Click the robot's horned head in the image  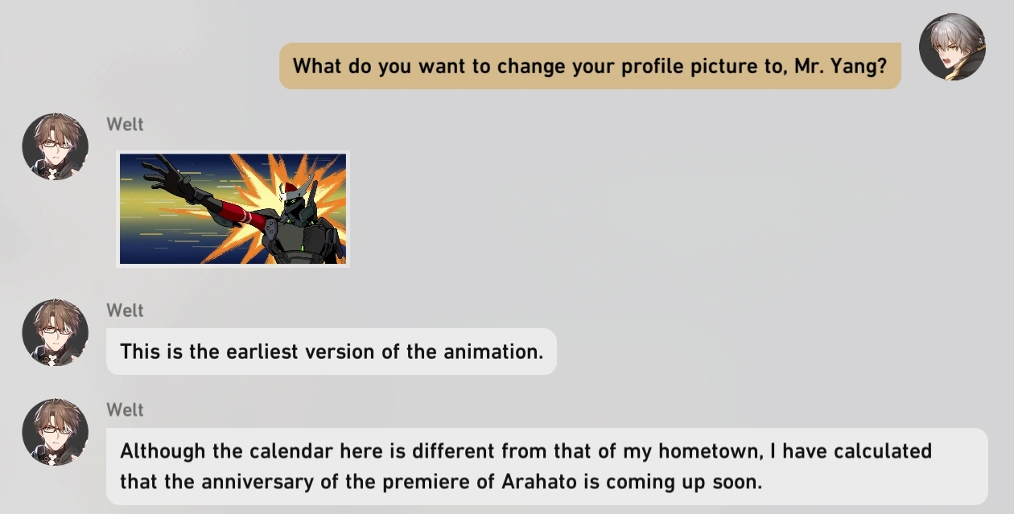coord(295,197)
